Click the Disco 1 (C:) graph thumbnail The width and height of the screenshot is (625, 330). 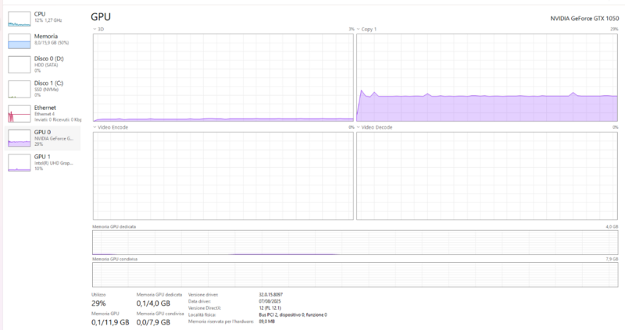(19, 90)
